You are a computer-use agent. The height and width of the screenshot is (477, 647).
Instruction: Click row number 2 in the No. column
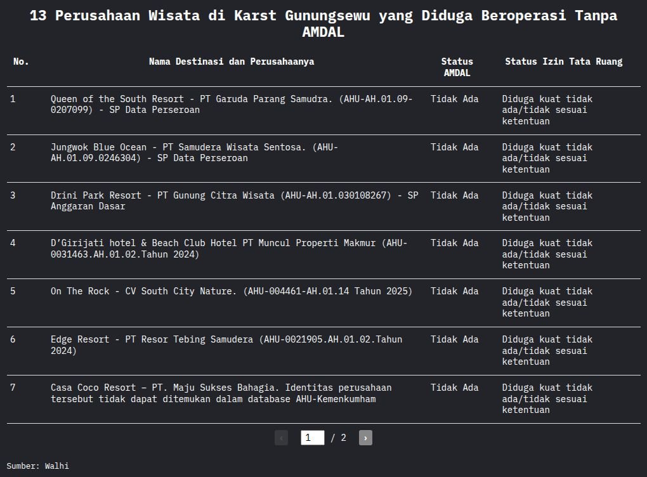13,147
